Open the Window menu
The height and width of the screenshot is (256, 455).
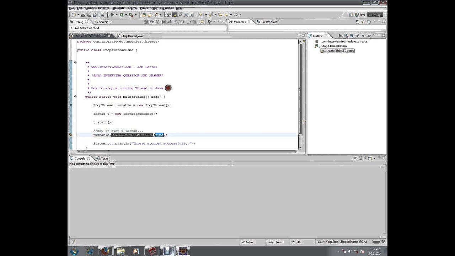click(167, 8)
